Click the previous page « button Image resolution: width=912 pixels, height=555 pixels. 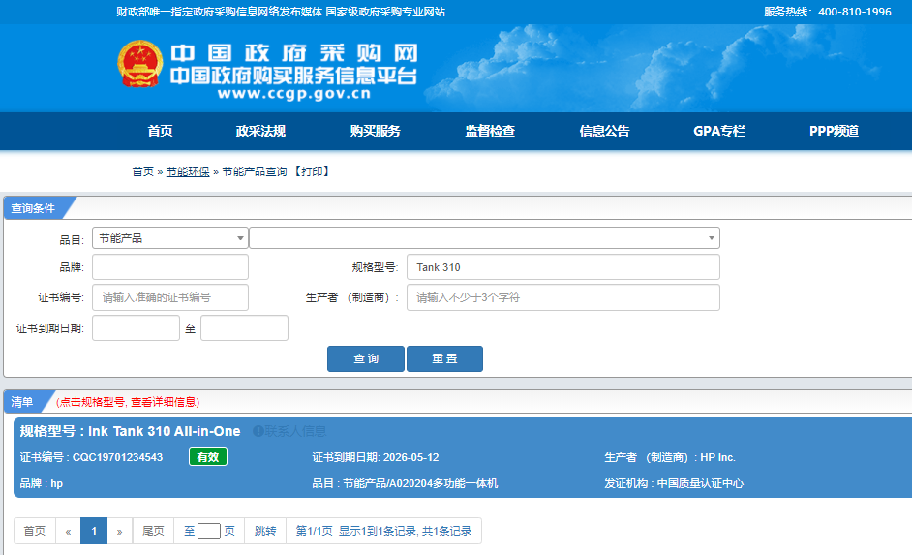[x=68, y=531]
